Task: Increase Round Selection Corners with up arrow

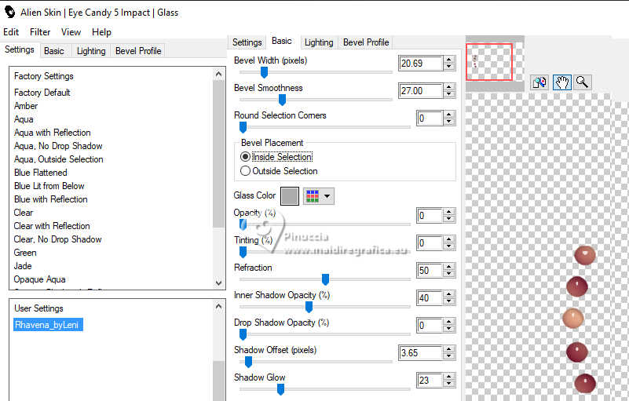Action: point(449,115)
